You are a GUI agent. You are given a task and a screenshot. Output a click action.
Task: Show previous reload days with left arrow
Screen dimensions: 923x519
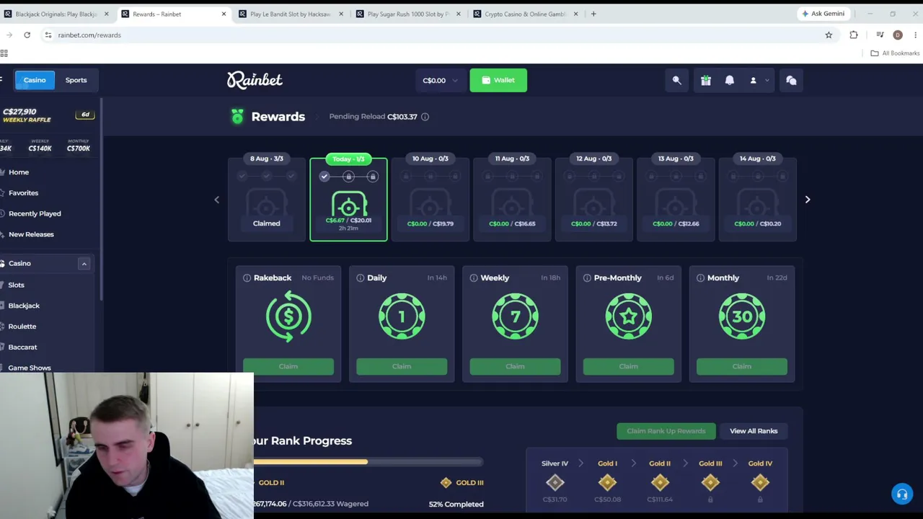click(216, 200)
